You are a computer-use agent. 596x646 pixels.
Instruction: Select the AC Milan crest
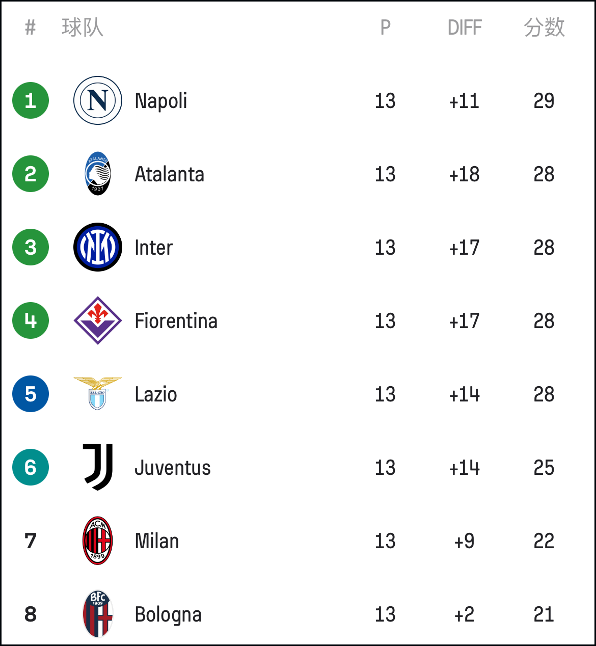pyautogui.click(x=98, y=541)
